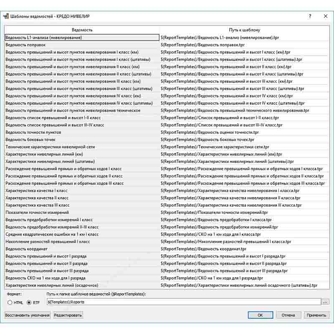Select the RTF format radio button
The image size is (334, 334).
click(29, 302)
